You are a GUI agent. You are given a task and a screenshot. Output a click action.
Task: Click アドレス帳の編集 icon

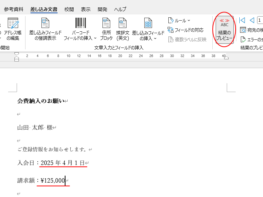(13, 23)
